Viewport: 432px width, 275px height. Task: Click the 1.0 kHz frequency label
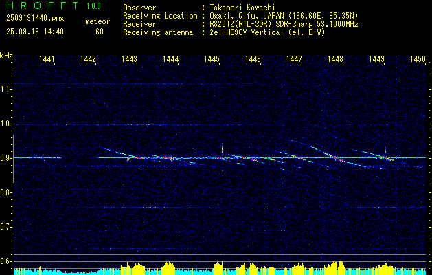(5, 124)
